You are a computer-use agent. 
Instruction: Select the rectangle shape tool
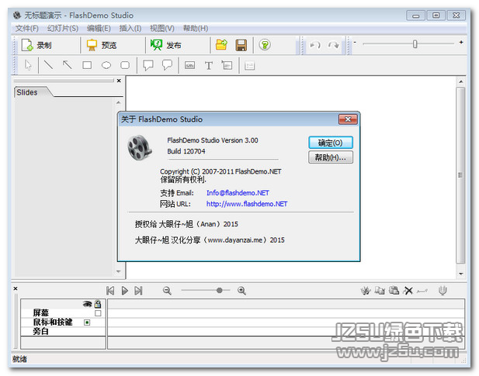[87, 66]
